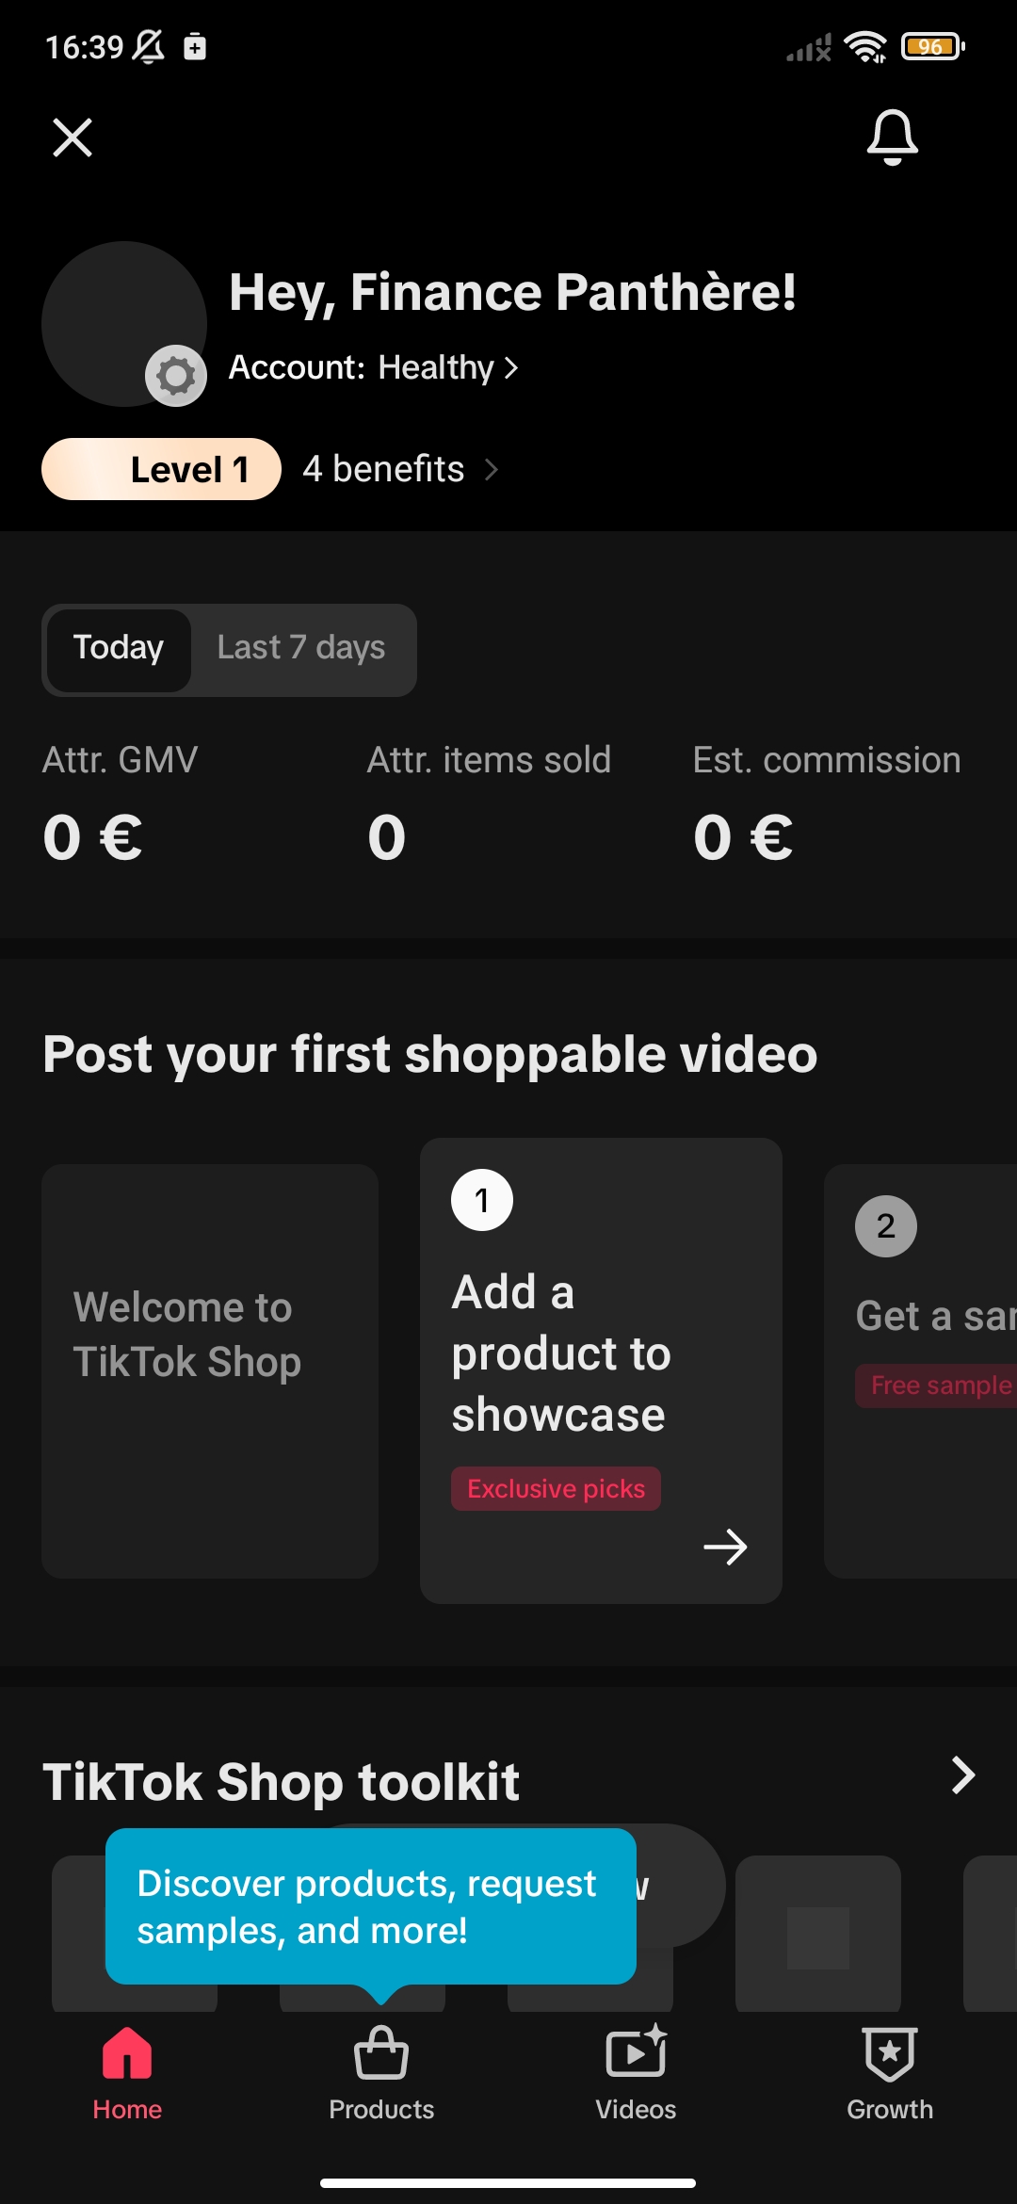Open Exclusive picks tag
This screenshot has width=1017, height=2204.
tap(556, 1489)
